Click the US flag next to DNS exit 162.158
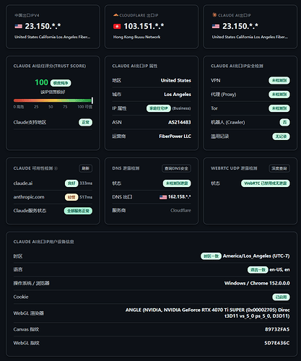The width and height of the screenshot is (301, 361). coord(163,197)
